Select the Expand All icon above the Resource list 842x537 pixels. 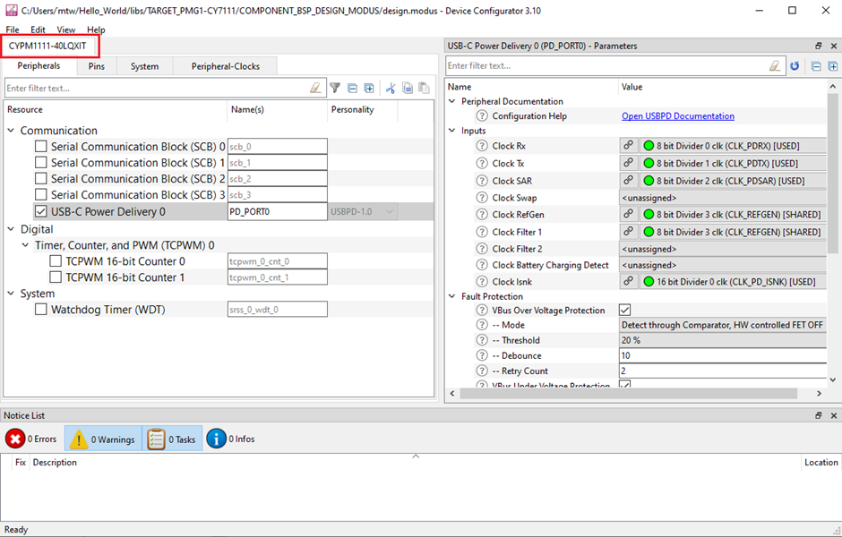tap(368, 87)
